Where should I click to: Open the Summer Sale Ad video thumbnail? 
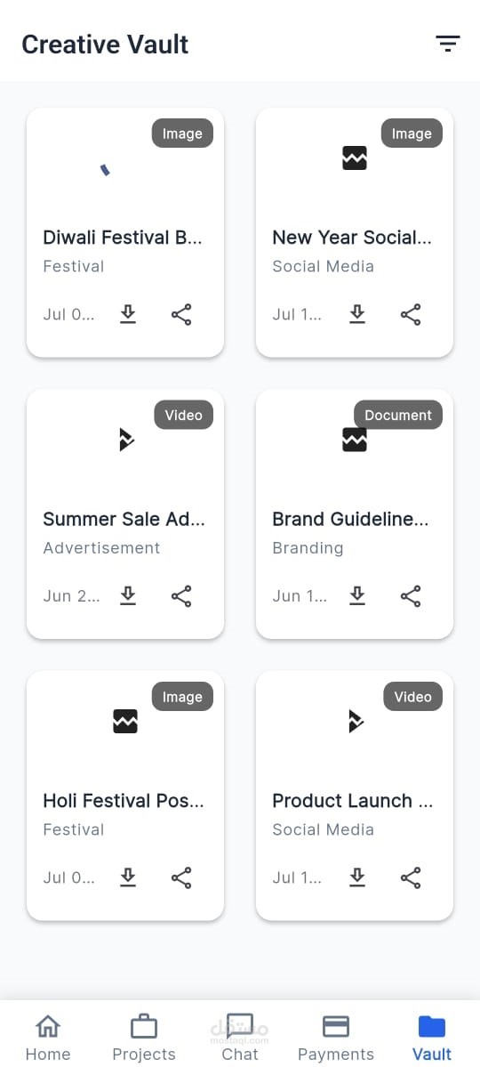(126, 440)
